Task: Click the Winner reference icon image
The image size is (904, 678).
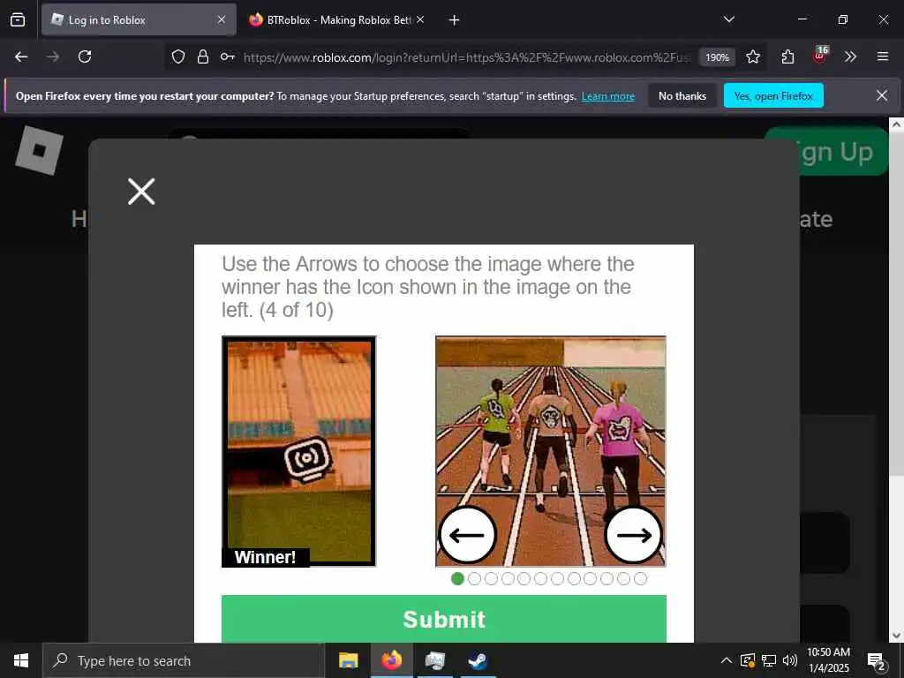Action: pyautogui.click(x=298, y=451)
